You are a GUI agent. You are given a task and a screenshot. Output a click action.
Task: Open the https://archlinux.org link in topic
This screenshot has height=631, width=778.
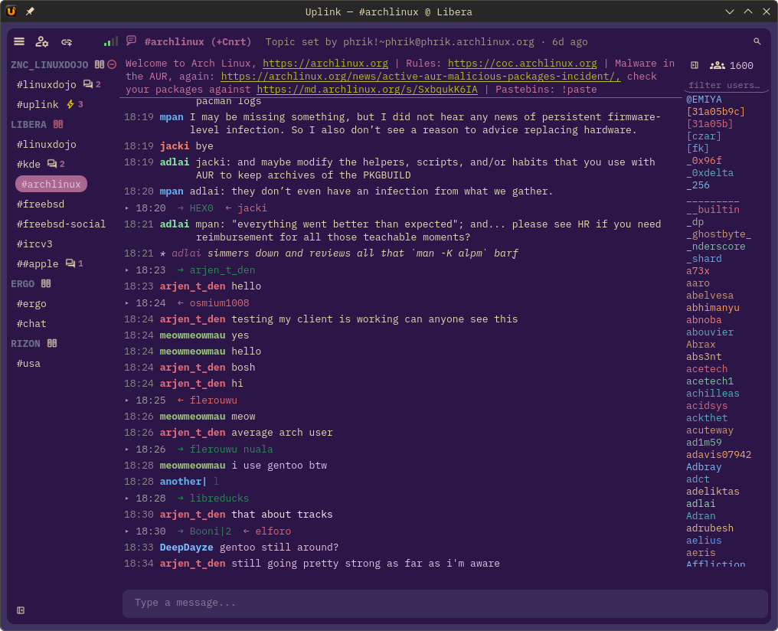click(x=325, y=64)
